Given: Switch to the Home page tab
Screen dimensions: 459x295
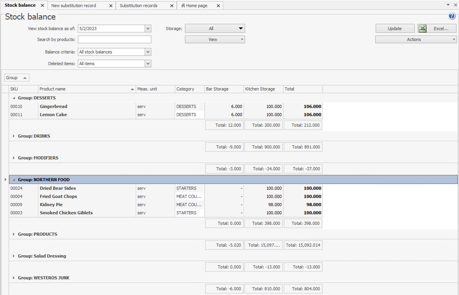Looking at the screenshot, I should pyautogui.click(x=196, y=6).
